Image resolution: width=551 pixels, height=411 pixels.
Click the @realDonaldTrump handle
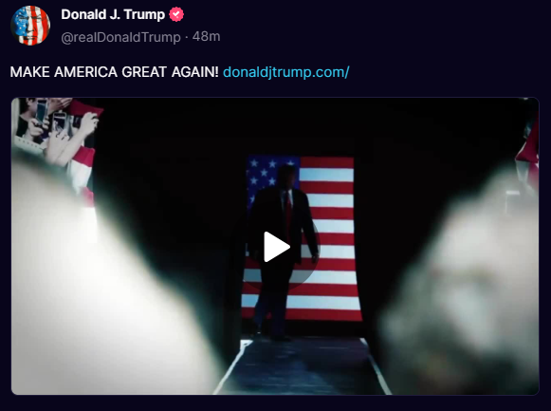120,37
